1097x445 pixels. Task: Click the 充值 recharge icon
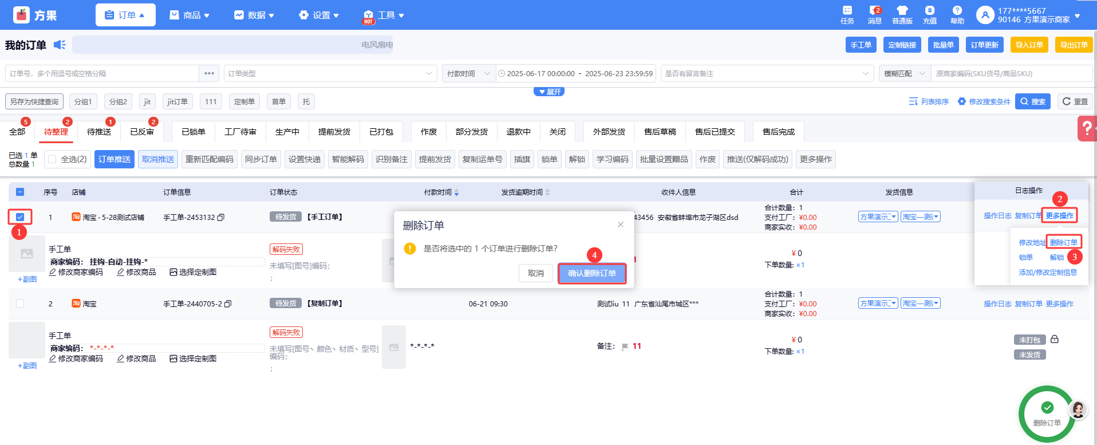[929, 15]
